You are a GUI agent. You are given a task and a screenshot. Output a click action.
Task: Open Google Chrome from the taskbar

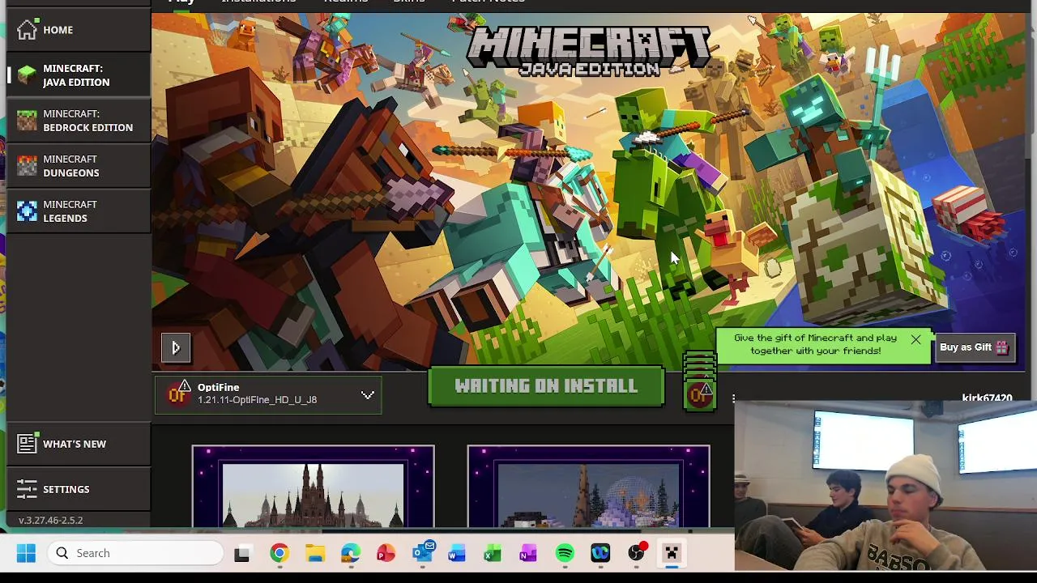point(279,554)
